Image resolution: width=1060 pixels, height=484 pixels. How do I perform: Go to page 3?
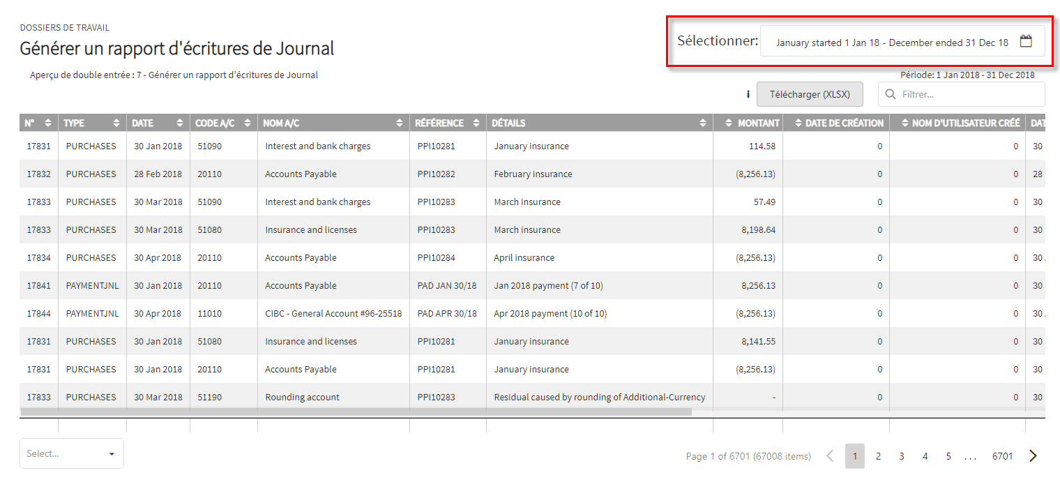pos(902,456)
